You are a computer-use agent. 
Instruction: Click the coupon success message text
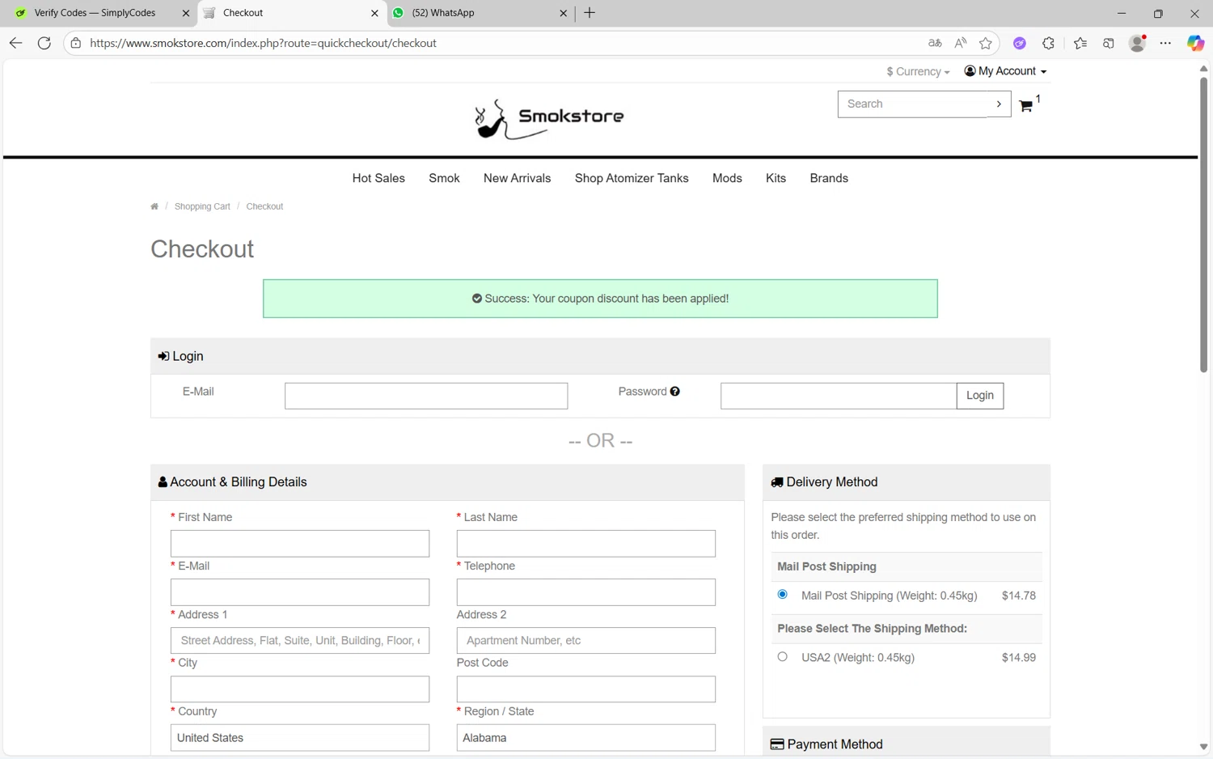tap(606, 299)
